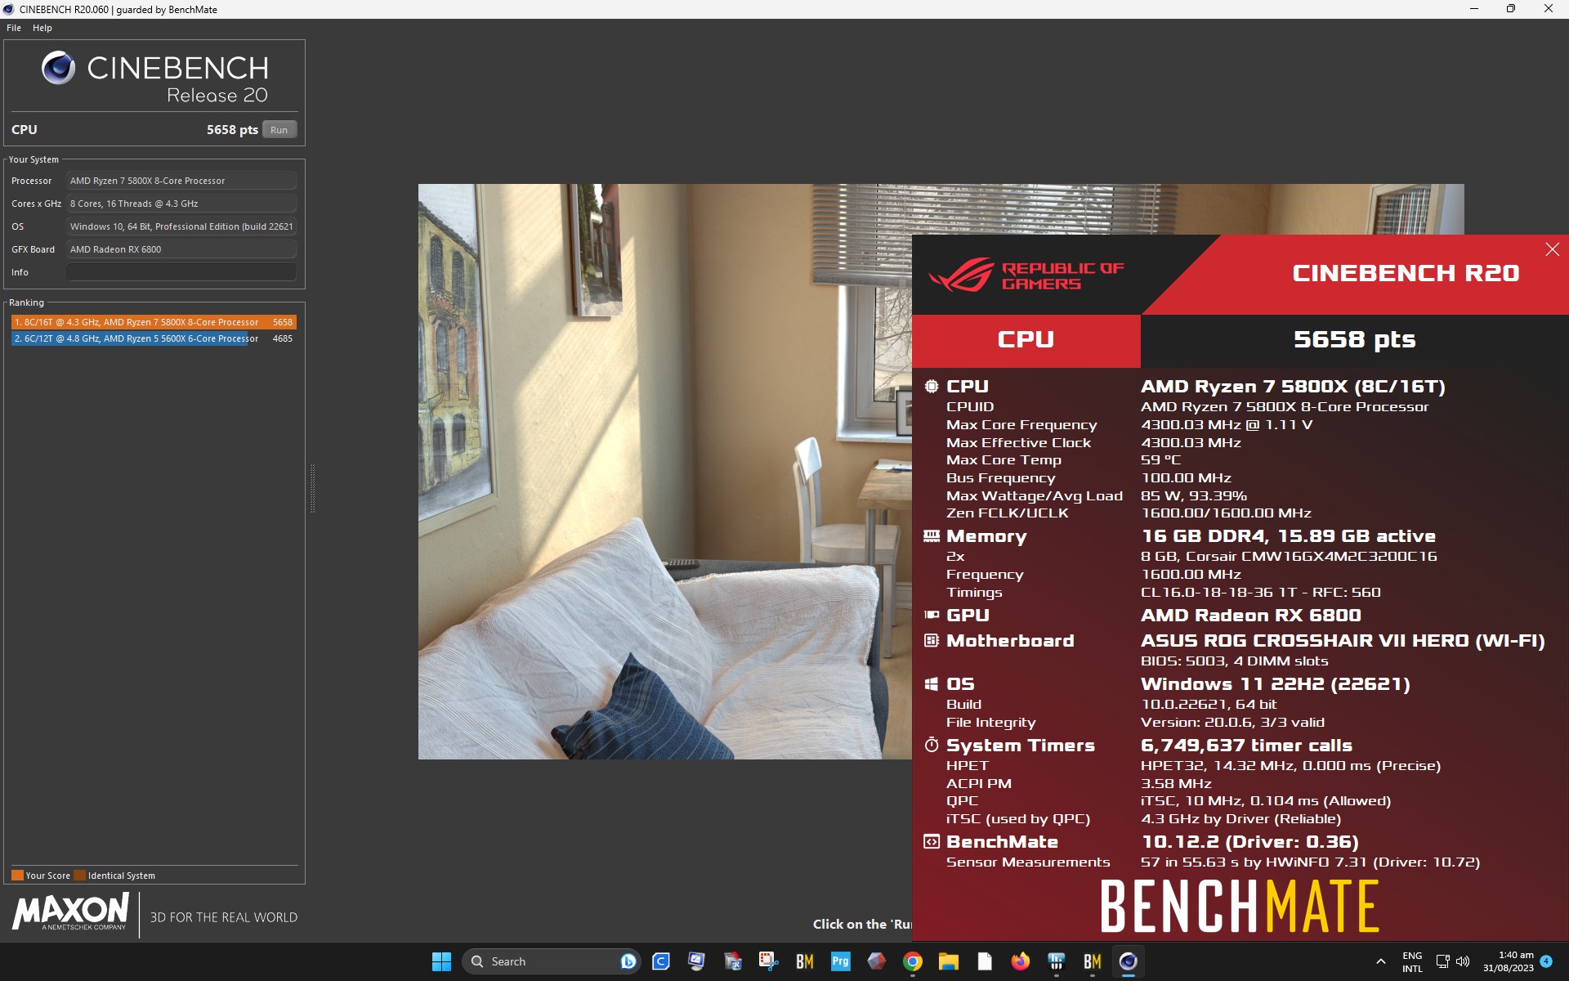Open the clock showing 1:40 am

click(x=1509, y=961)
